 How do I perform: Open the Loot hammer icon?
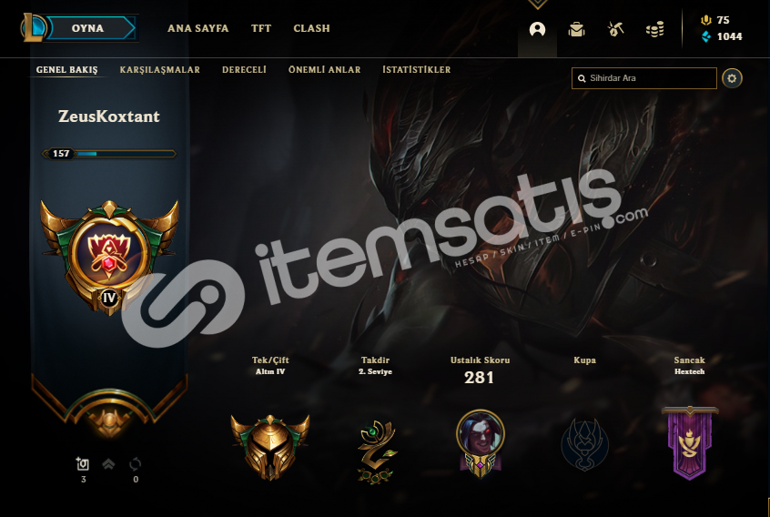point(615,29)
